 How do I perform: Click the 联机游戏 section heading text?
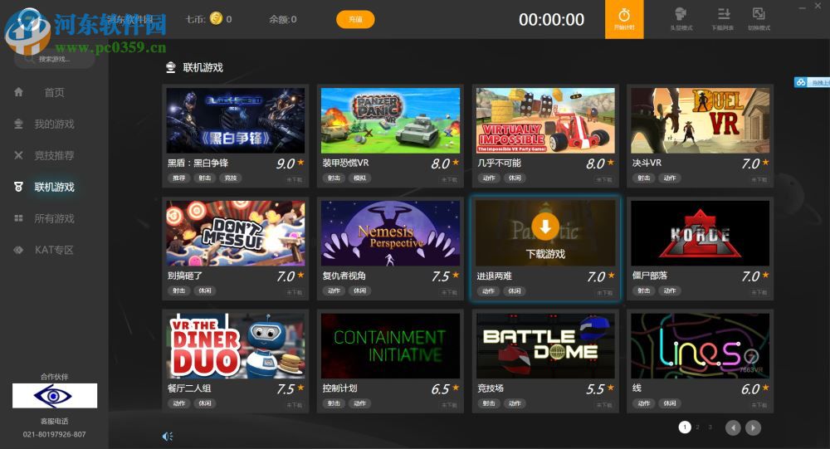(203, 67)
